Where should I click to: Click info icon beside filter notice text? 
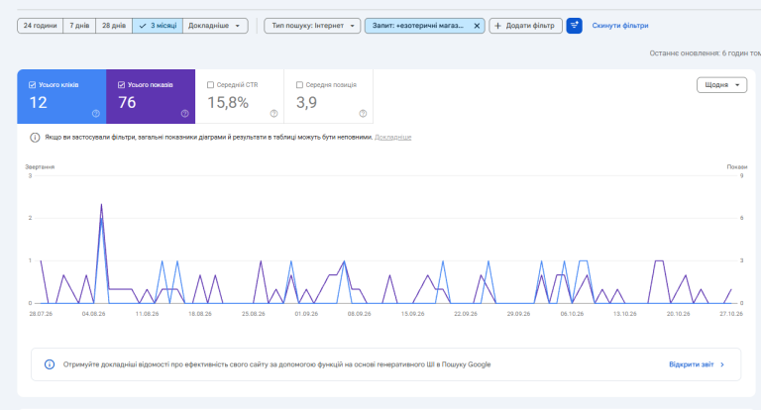[x=35, y=138]
